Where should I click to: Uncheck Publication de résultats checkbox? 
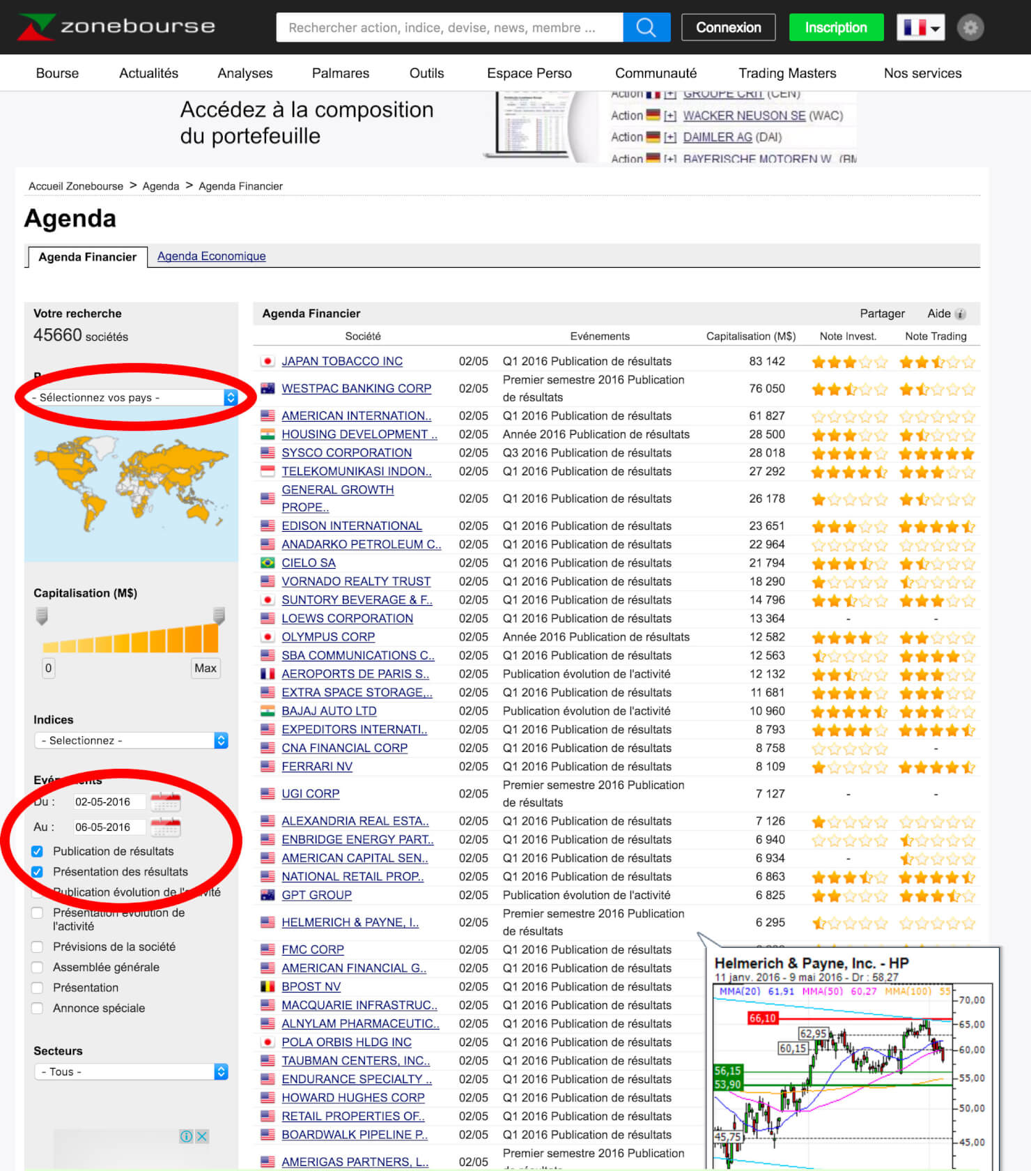click(x=38, y=851)
